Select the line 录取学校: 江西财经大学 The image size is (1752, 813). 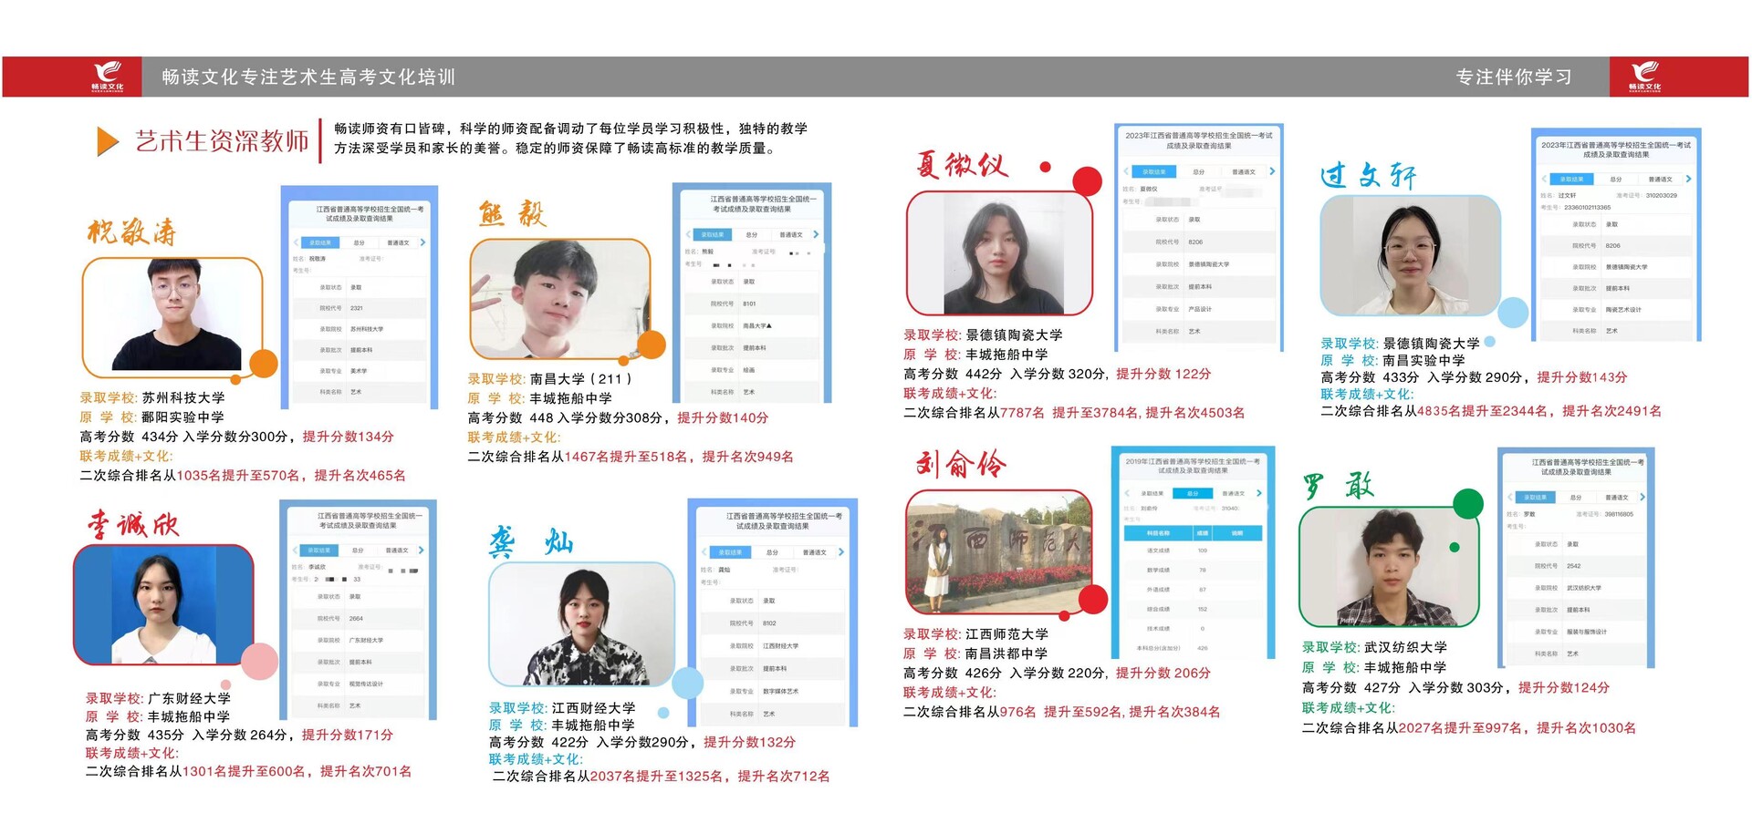tap(562, 707)
